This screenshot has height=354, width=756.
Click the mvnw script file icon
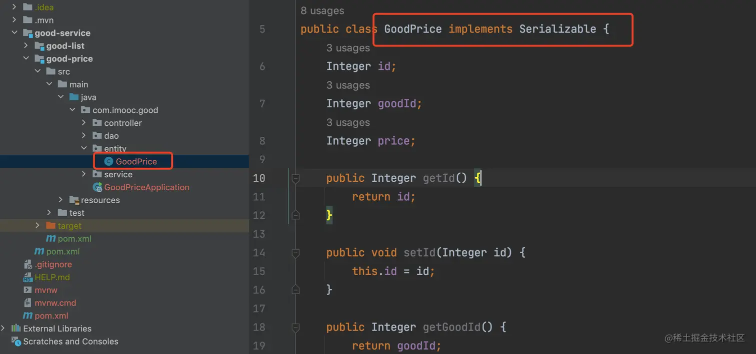(x=27, y=290)
